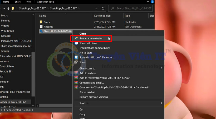This screenshot has width=216, height=119.
Task: Click WinRAR icon beside Add to archive
Action: coord(76,73)
